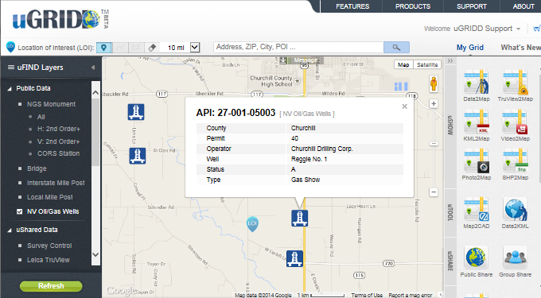Open Street View pegman icon
The image size is (541, 298).
(x=434, y=83)
